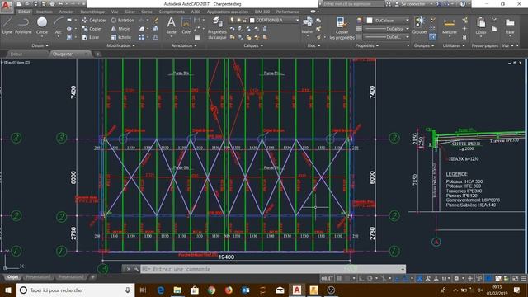Open the Sortie ribbon tab

(147, 12)
